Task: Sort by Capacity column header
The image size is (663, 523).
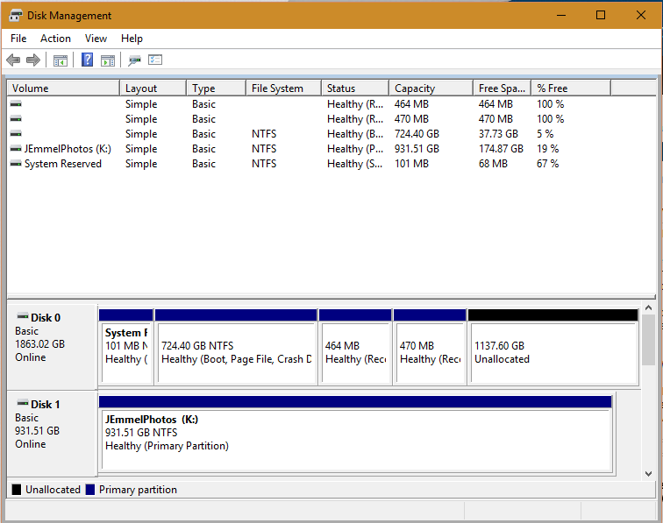Action: 431,88
